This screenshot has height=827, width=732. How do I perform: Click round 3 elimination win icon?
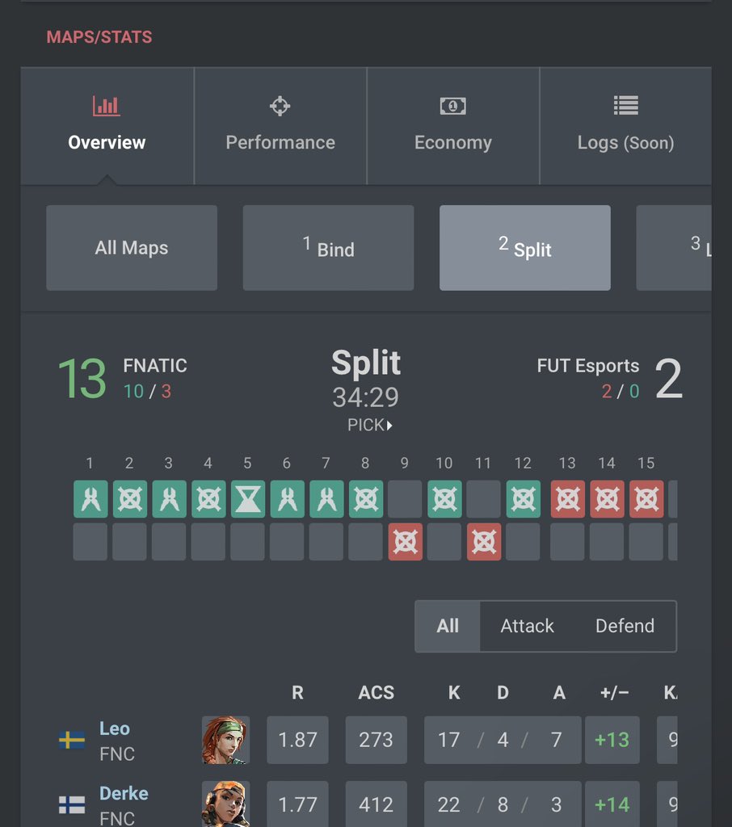(x=170, y=499)
